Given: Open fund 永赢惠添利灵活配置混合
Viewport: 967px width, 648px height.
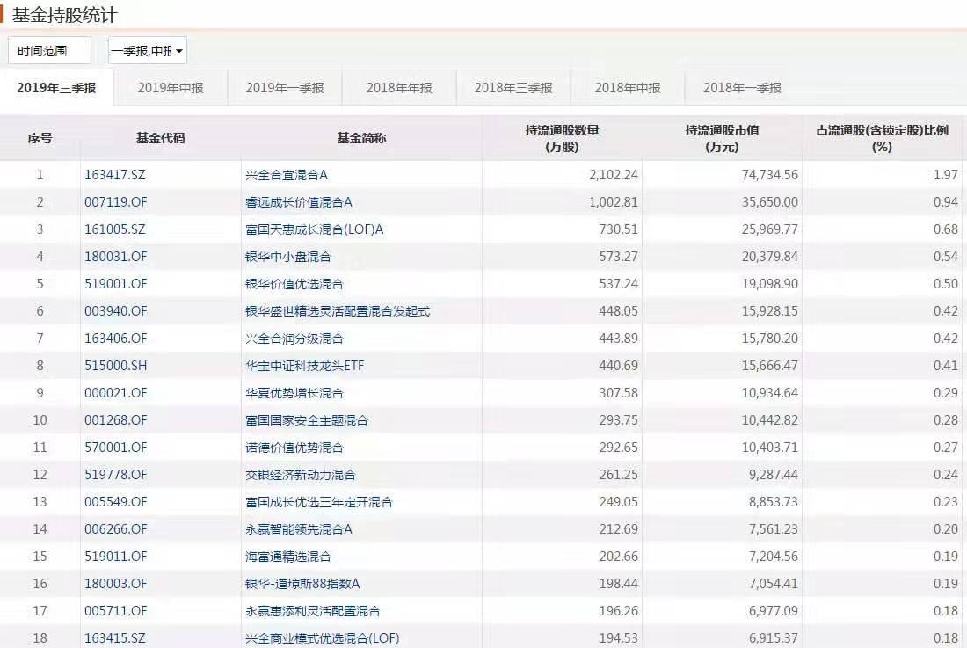Looking at the screenshot, I should [x=313, y=610].
